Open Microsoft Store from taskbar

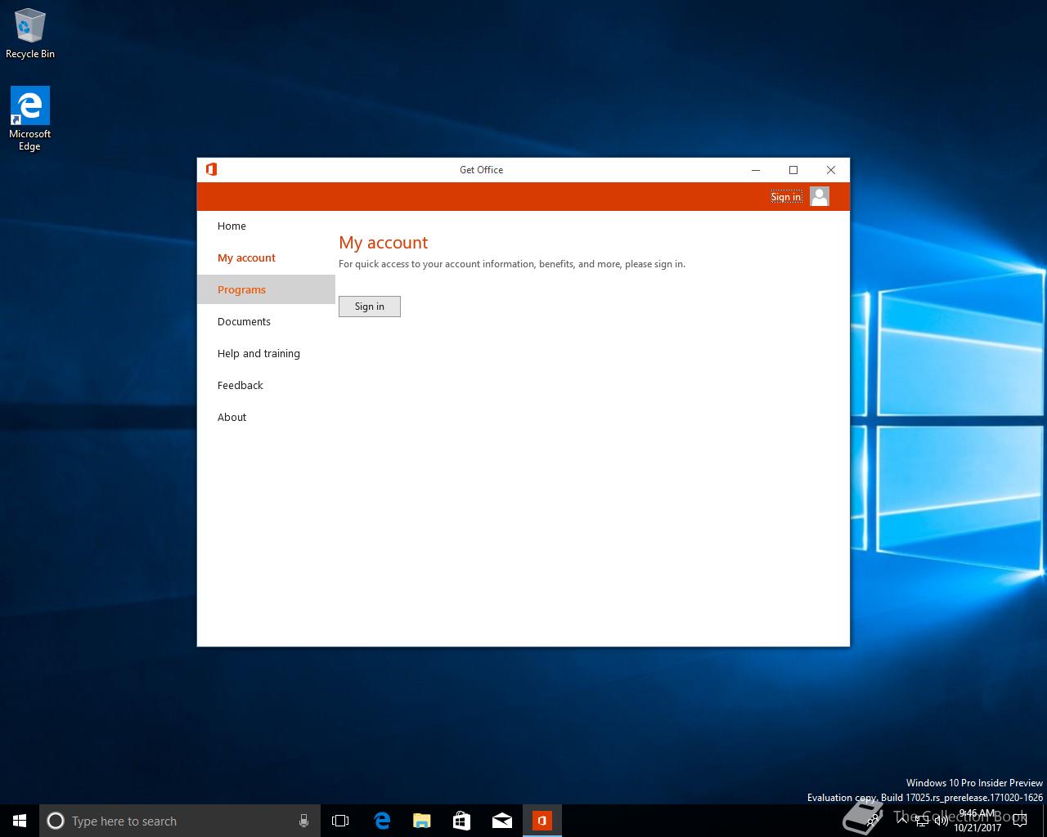[x=462, y=821]
